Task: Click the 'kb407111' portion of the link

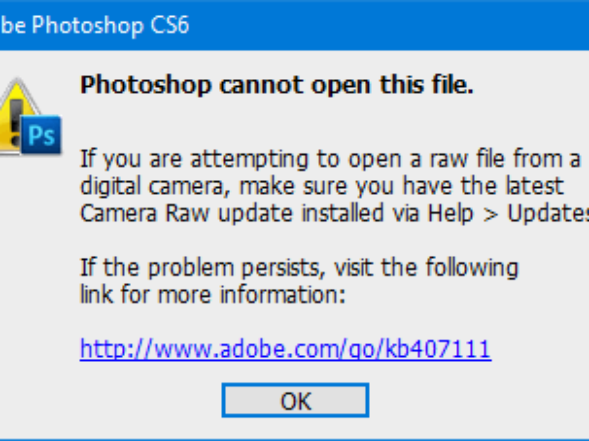Action: point(438,349)
